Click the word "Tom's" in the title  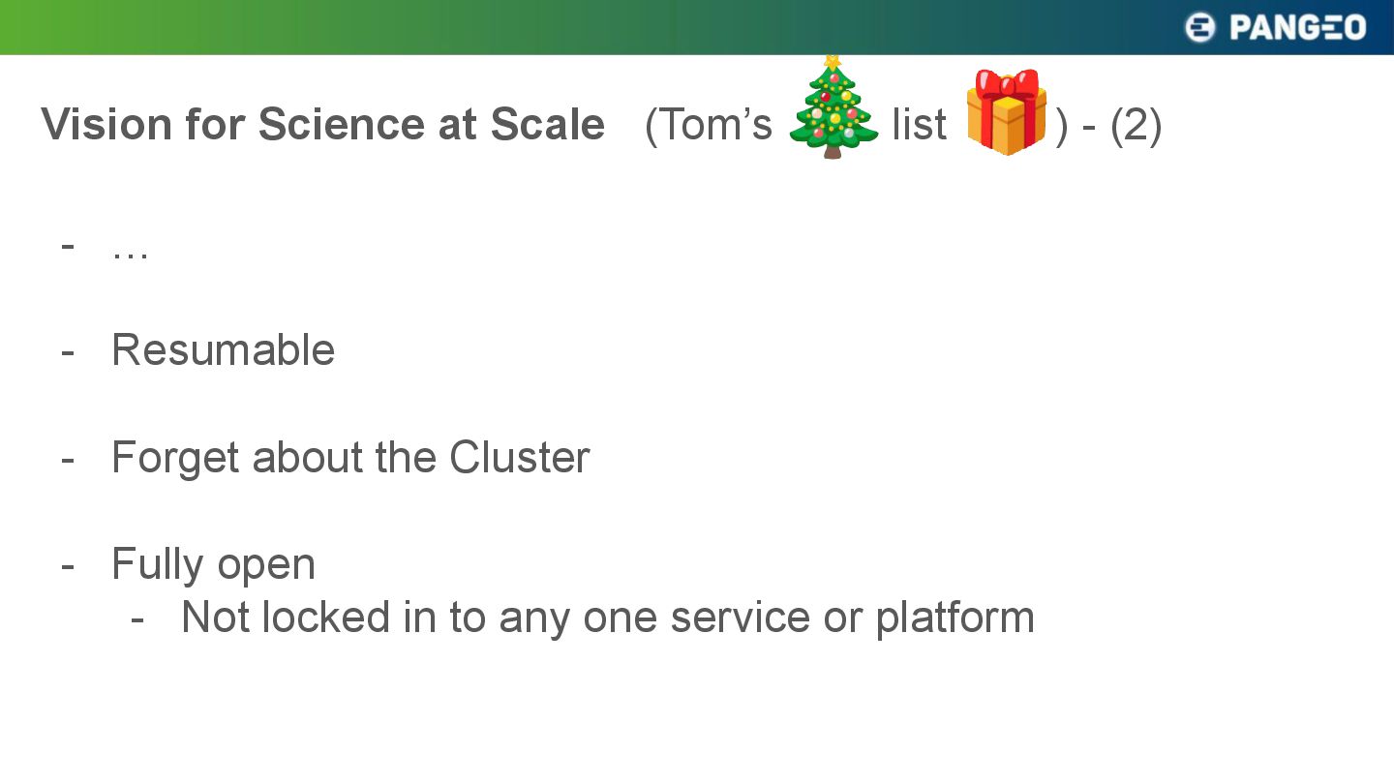709,125
